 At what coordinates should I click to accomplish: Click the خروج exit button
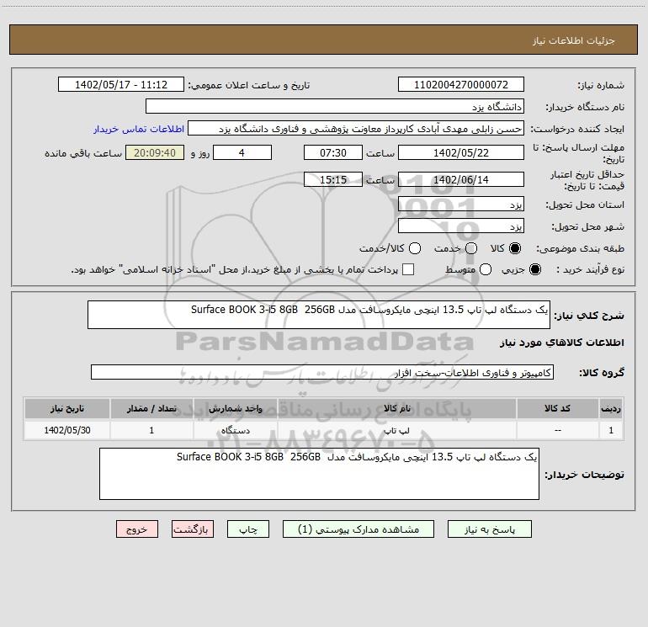pyautogui.click(x=137, y=529)
